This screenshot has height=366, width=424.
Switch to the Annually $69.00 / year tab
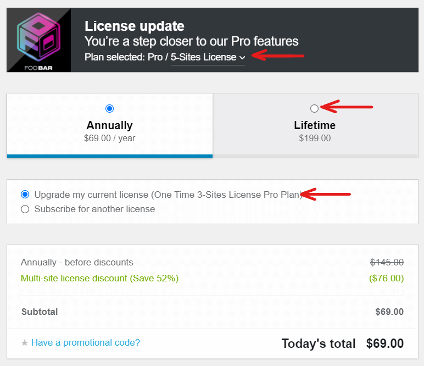pyautogui.click(x=110, y=125)
